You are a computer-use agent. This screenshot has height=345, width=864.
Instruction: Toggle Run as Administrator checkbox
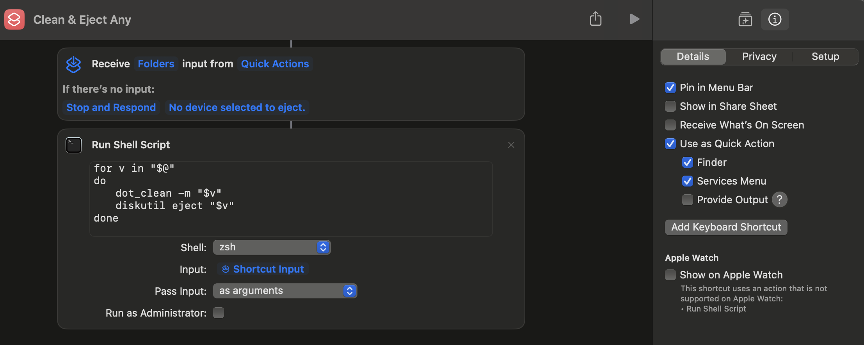219,313
